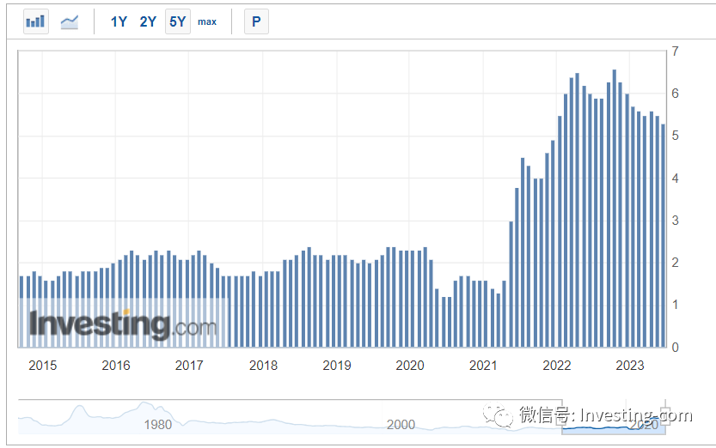716x448 pixels.
Task: Click the 2018 x-axis label
Action: (263, 365)
